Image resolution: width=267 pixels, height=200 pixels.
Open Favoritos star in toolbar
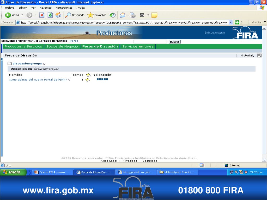tap(97, 15)
